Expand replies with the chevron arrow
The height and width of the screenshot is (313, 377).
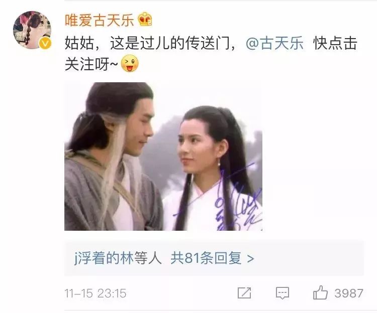click(250, 259)
